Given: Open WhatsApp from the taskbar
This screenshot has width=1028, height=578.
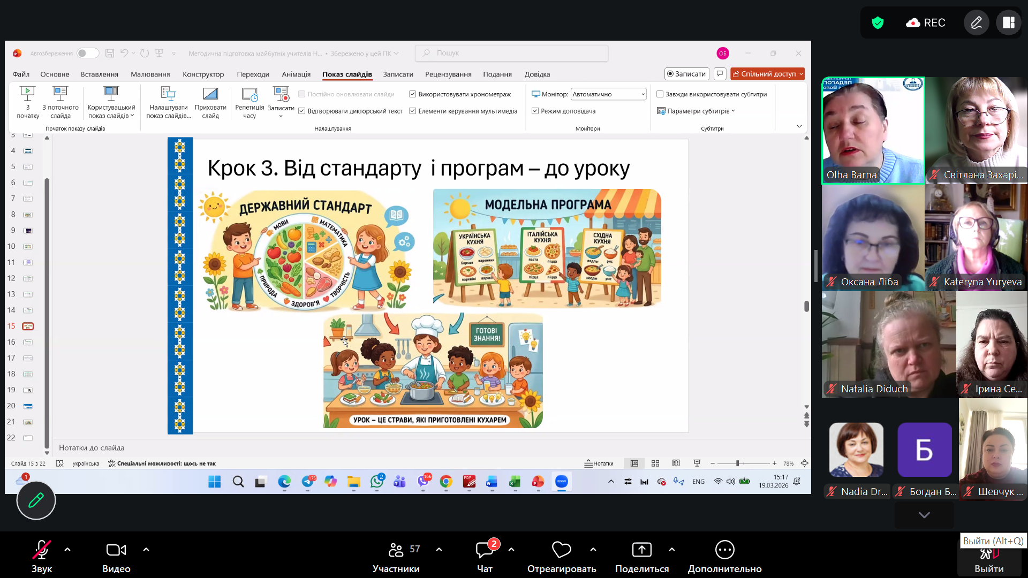Looking at the screenshot, I should (x=377, y=482).
